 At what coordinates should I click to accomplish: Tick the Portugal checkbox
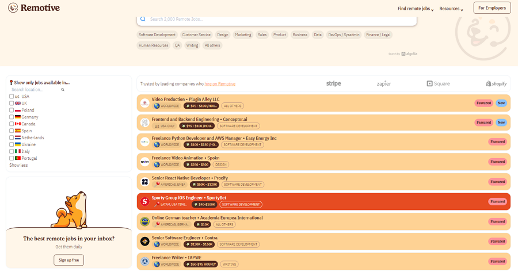(x=12, y=158)
